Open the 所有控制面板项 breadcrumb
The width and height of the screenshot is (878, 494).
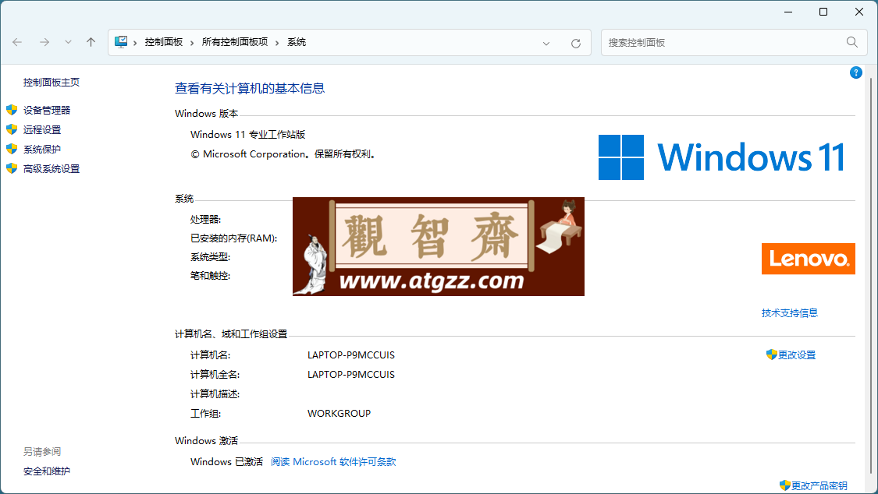coord(235,43)
